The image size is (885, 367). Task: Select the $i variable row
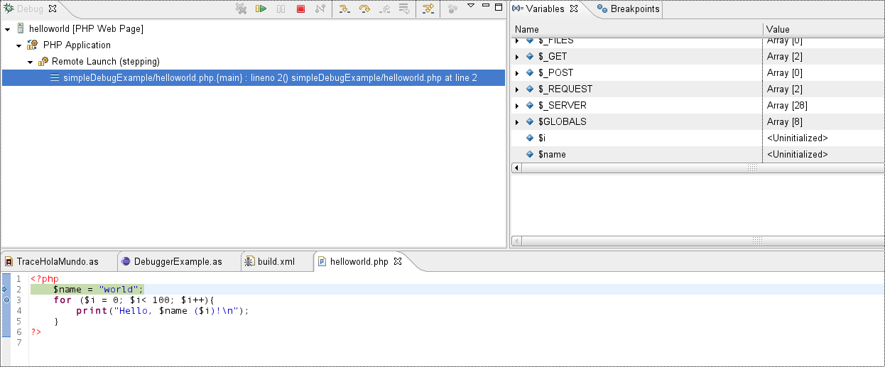click(697, 138)
